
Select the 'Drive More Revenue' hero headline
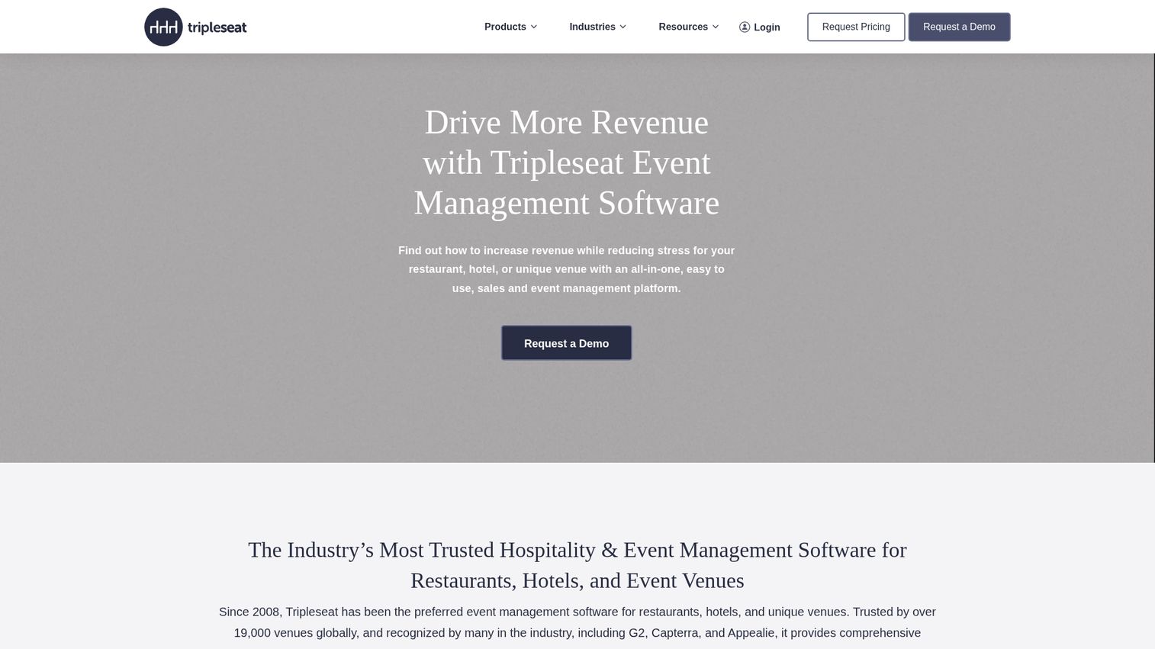[566, 162]
